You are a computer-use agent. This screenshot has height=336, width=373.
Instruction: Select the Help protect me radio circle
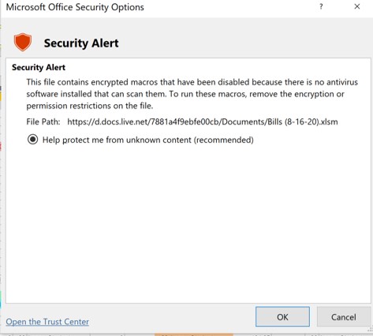point(32,140)
